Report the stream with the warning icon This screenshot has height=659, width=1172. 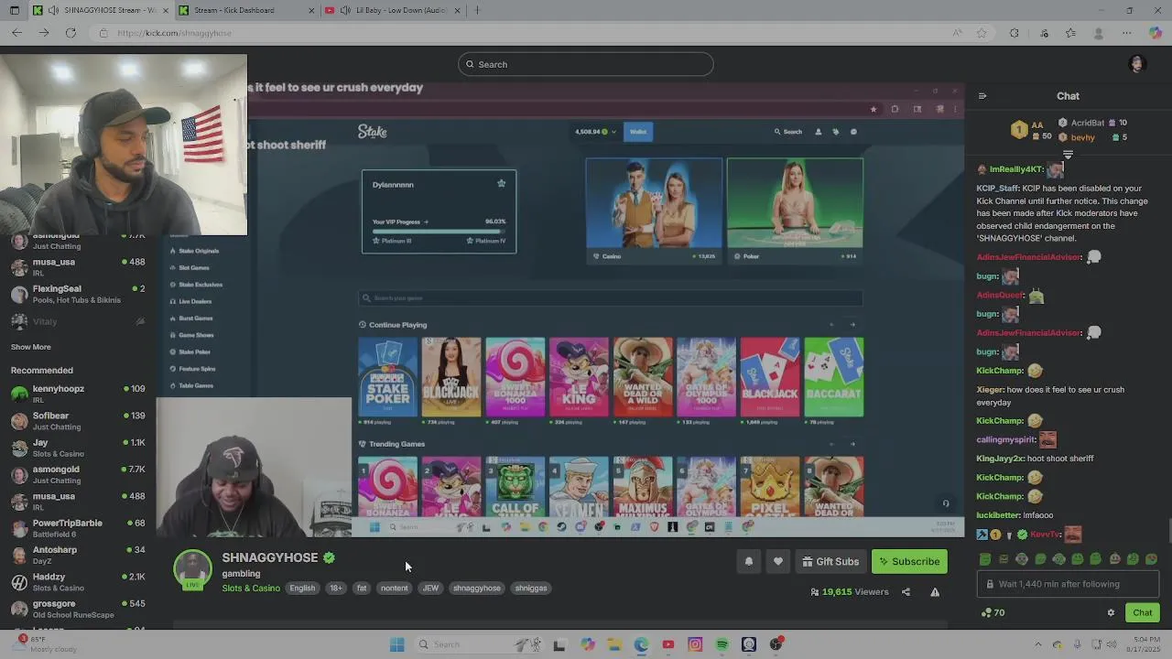point(935,592)
